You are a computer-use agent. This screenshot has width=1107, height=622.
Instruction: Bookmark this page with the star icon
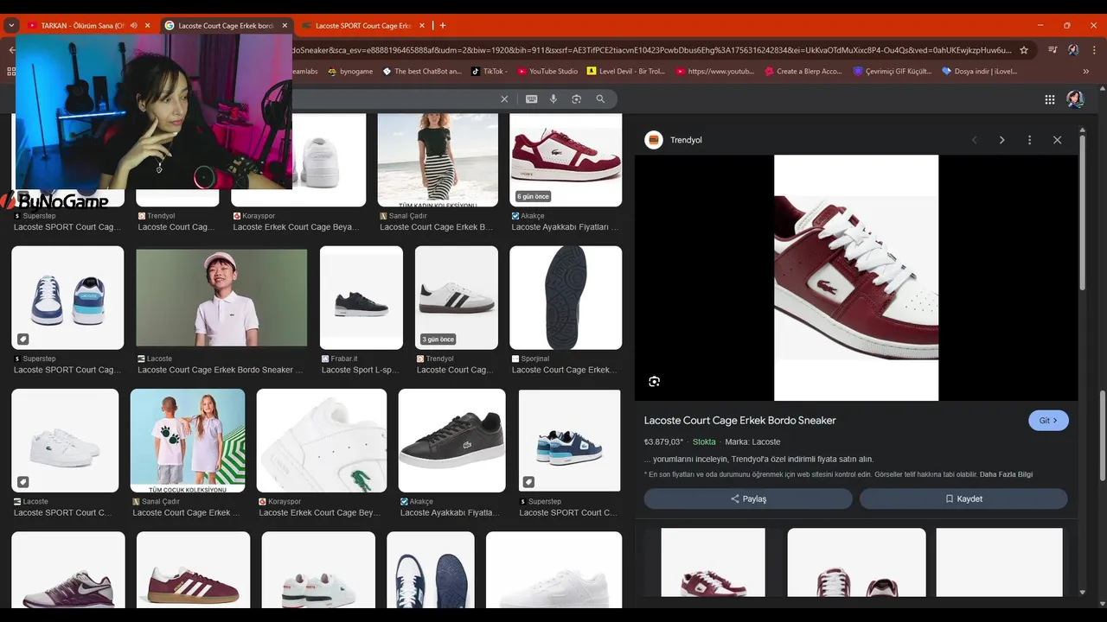click(1024, 50)
